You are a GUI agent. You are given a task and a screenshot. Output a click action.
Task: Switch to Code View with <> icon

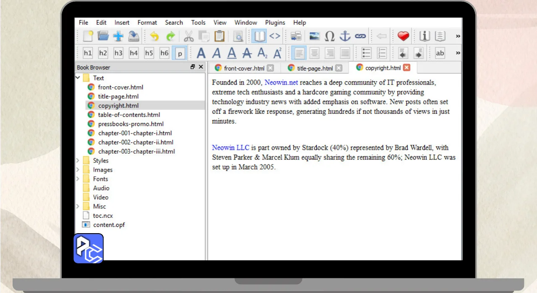(x=275, y=36)
